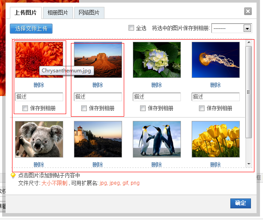This screenshot has width=263, height=220.
Task: Delete the tulips image via 删除
Action: click(216, 164)
